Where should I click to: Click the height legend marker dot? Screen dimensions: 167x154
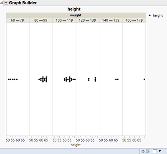click(150, 15)
